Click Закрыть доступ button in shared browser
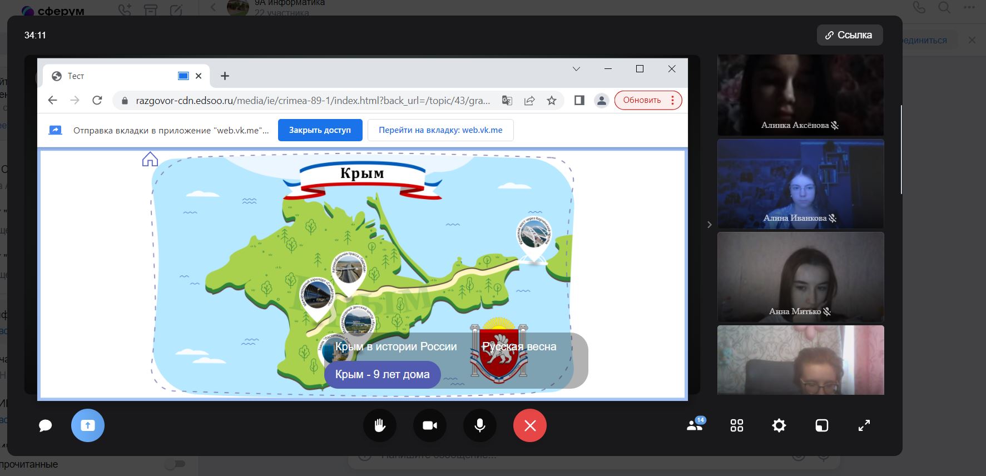 click(320, 130)
